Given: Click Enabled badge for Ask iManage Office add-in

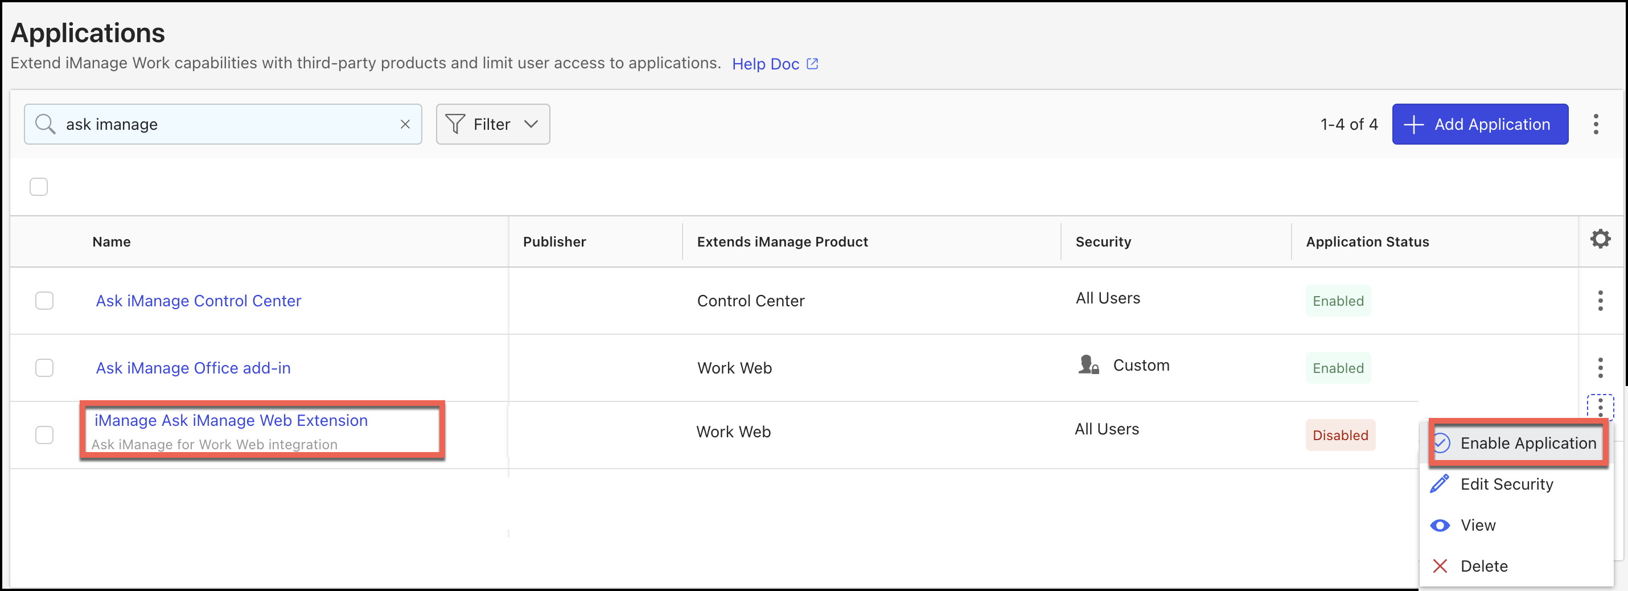Looking at the screenshot, I should tap(1338, 368).
